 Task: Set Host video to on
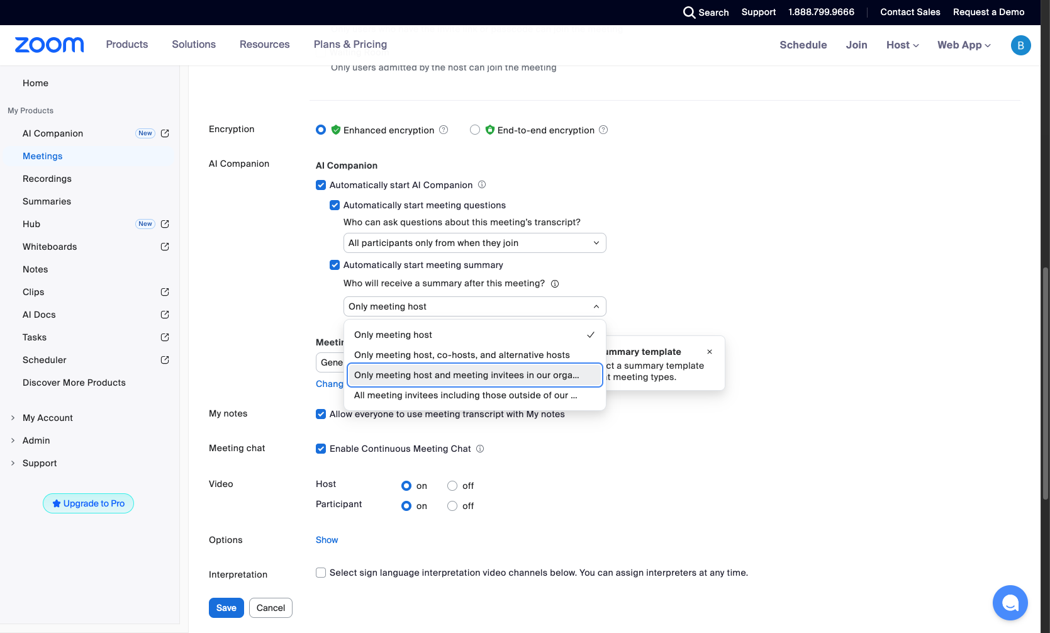point(406,486)
